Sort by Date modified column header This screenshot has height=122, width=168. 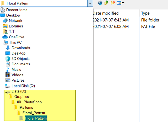click(106, 13)
